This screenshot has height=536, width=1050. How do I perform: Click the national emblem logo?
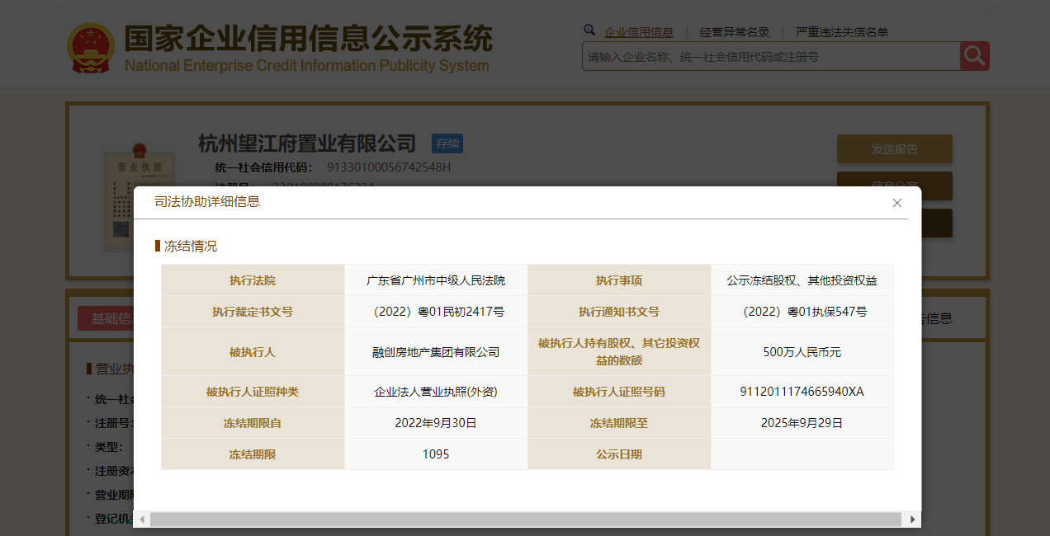coord(91,49)
